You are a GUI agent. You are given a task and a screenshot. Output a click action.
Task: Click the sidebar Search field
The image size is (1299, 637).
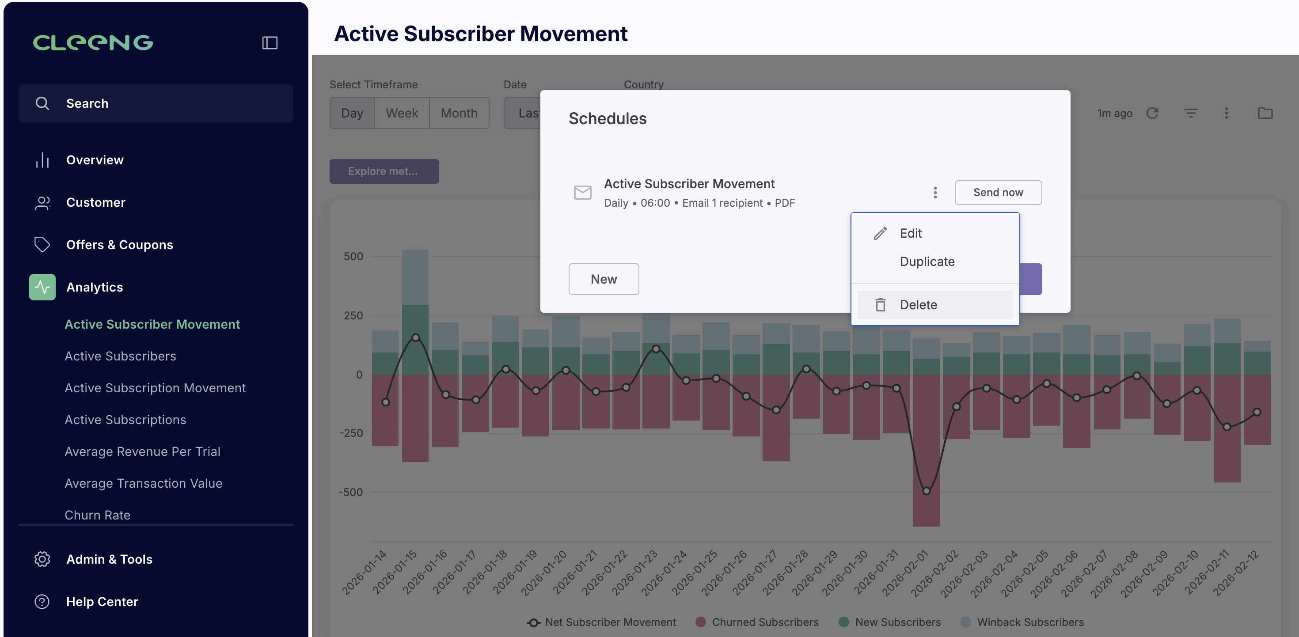156,103
